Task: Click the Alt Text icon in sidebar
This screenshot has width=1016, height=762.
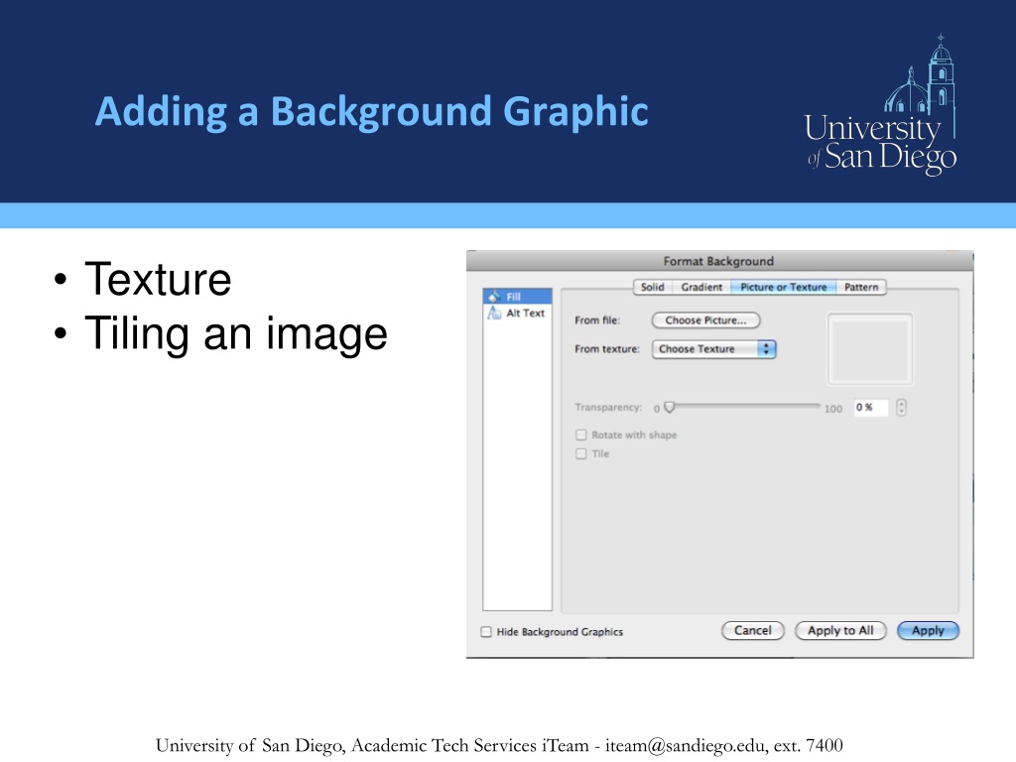Action: [494, 313]
